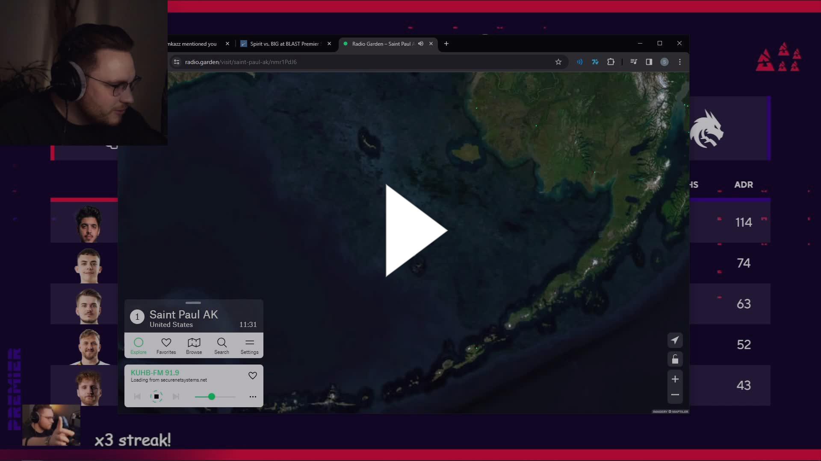Click the Team Spirit dragon logo
This screenshot has height=461, width=821.
click(x=707, y=129)
